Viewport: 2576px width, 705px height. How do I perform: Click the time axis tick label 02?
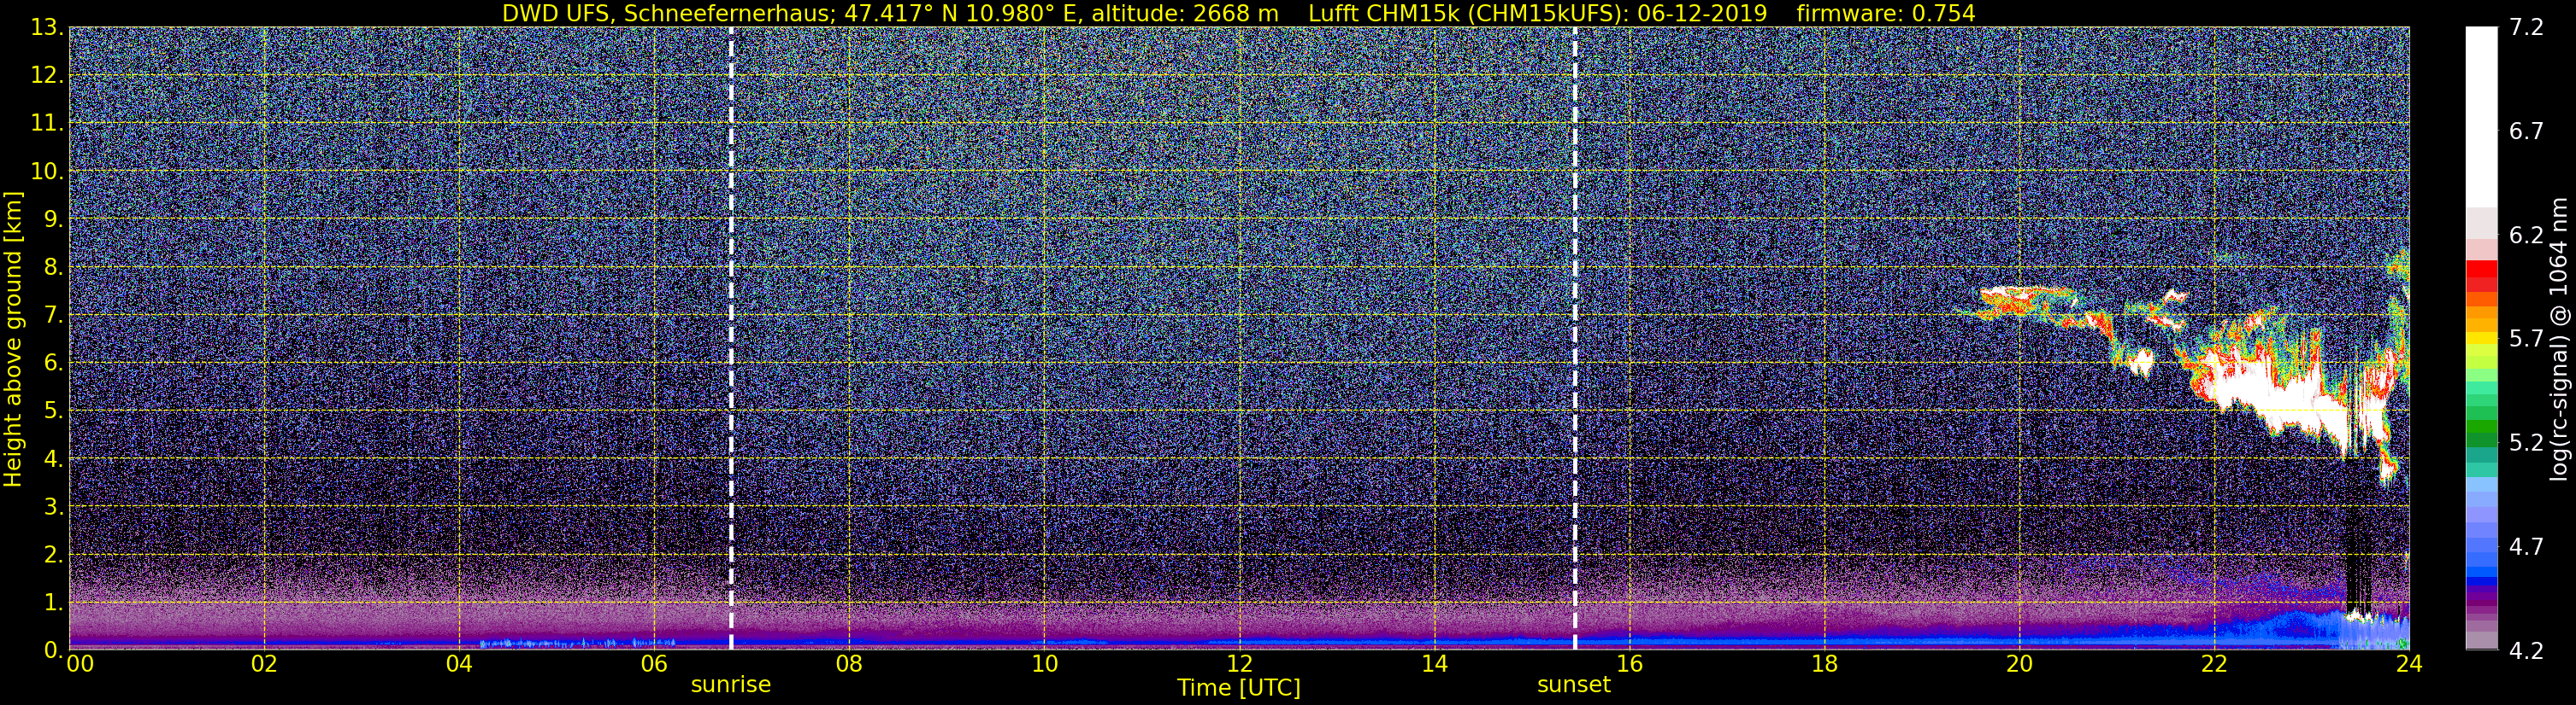tap(264, 665)
